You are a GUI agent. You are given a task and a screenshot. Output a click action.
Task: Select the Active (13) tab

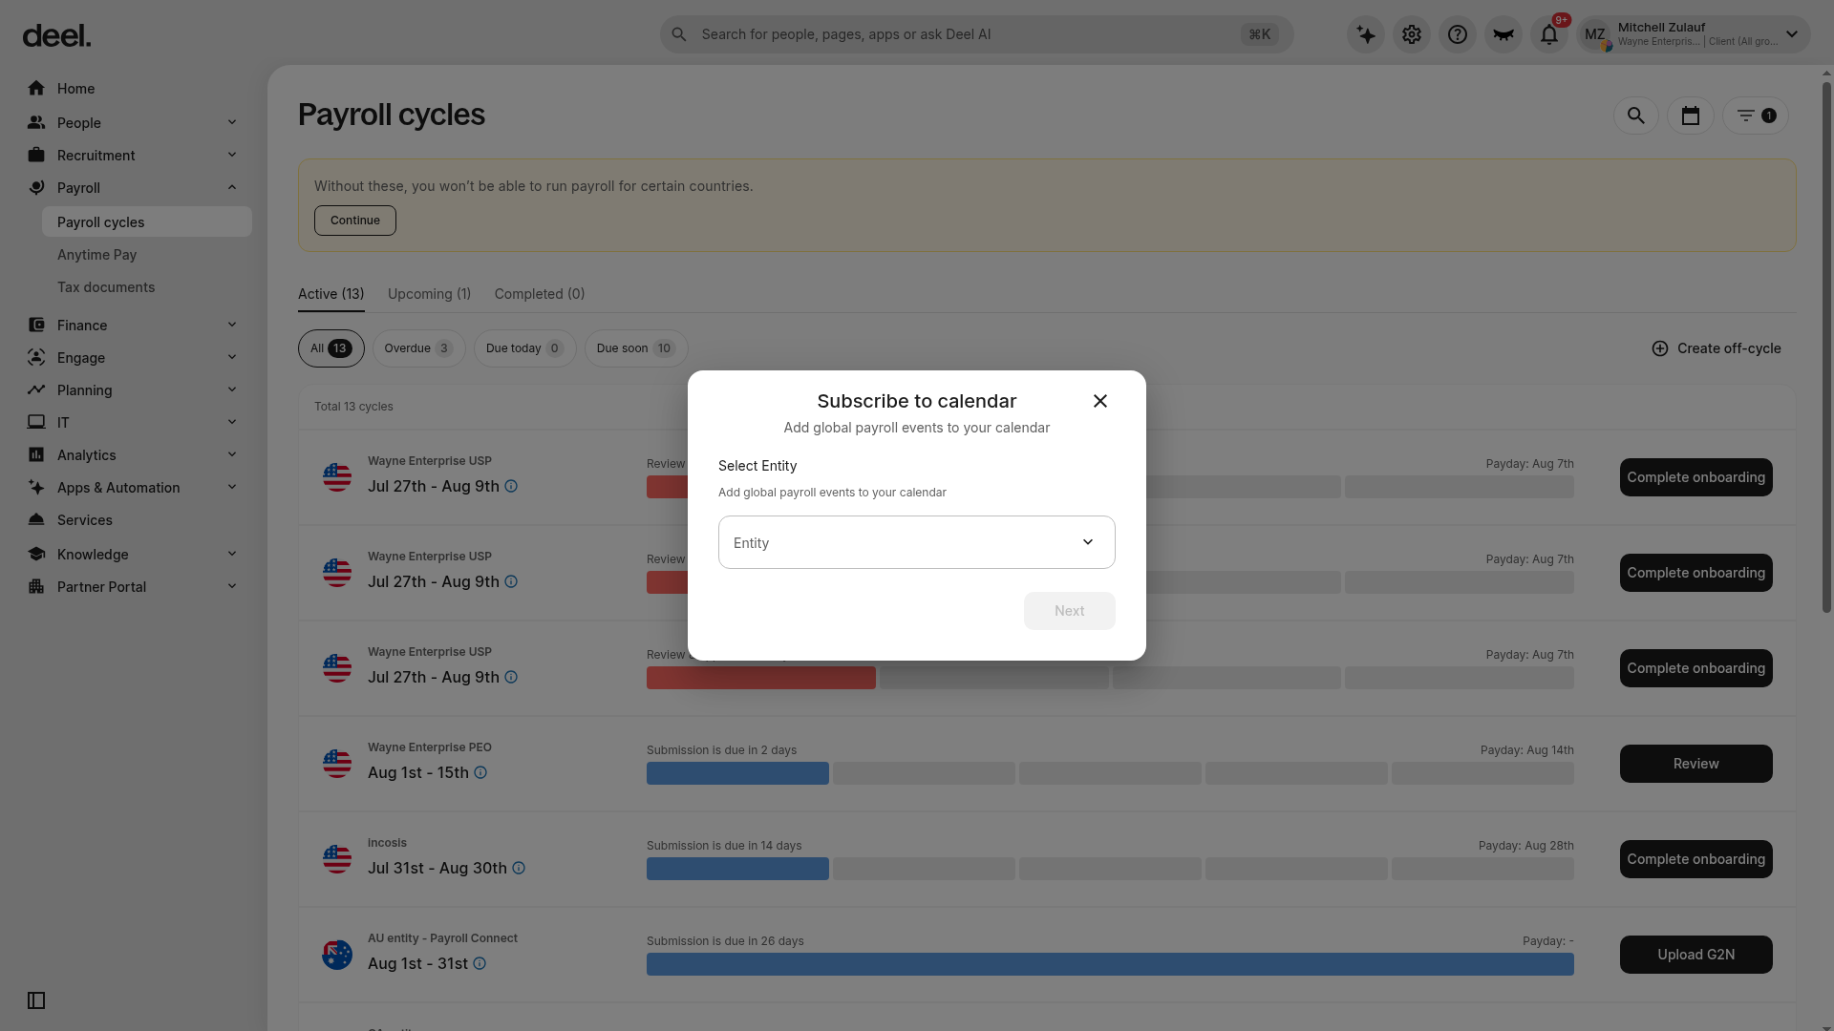pos(331,294)
